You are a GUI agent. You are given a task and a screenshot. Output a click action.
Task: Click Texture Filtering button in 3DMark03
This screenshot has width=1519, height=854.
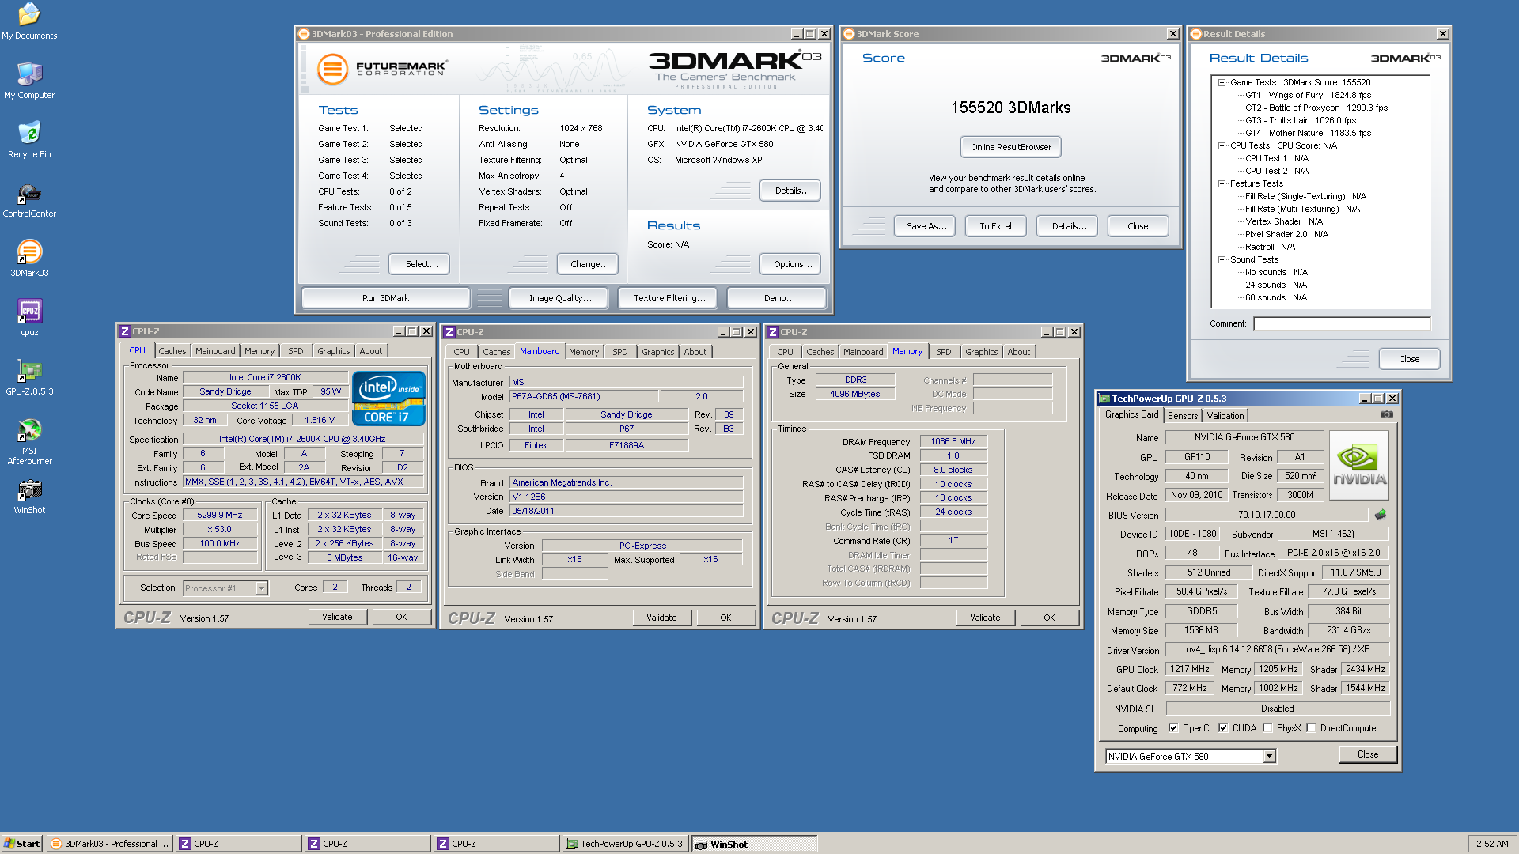[669, 298]
